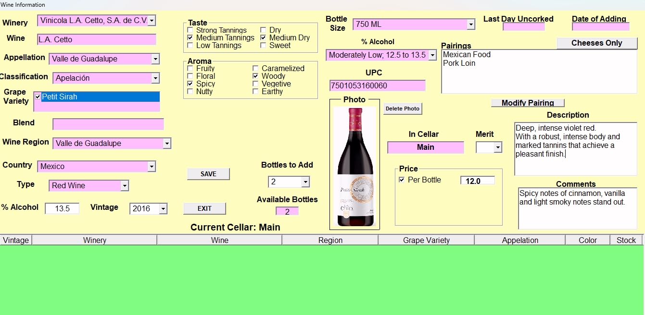The image size is (645, 315).
Task: Click the UPC code input field
Action: pyautogui.click(x=378, y=85)
